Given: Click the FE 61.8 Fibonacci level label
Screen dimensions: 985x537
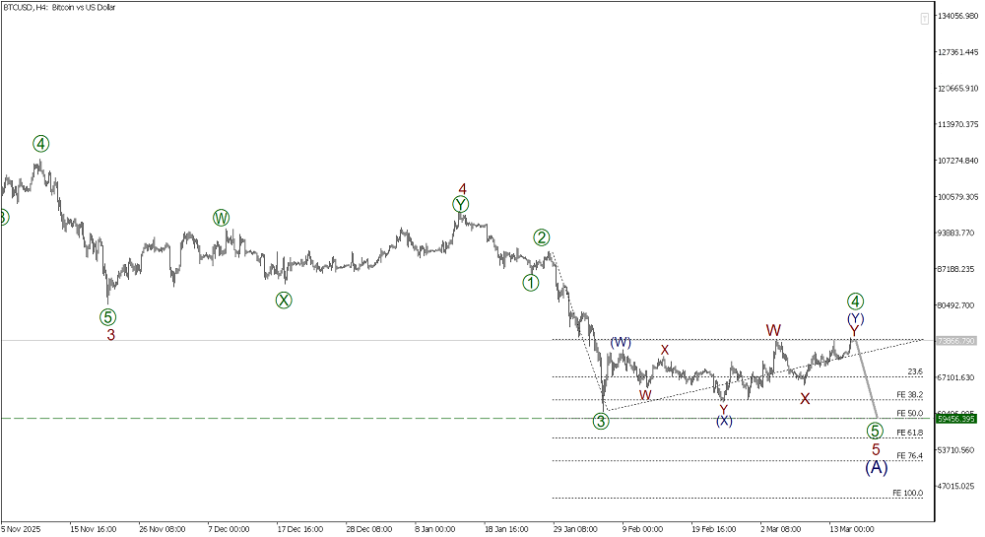Looking at the screenshot, I should 908,433.
